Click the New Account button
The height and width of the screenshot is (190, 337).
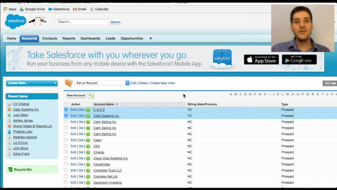(x=76, y=95)
